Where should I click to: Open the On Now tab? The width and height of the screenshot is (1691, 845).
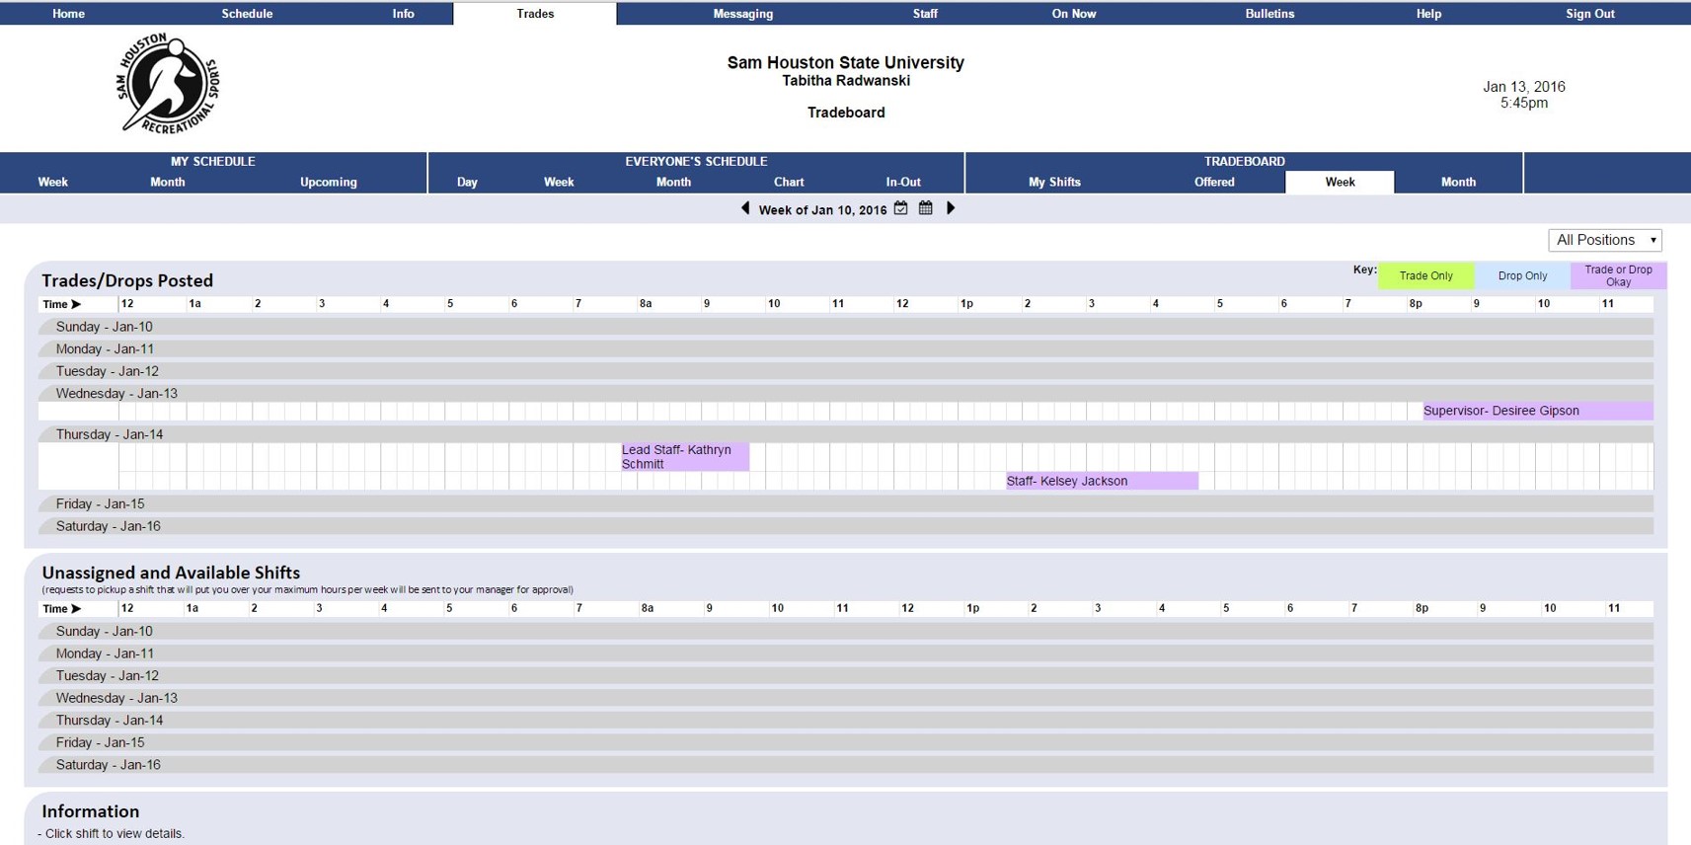(x=1073, y=14)
